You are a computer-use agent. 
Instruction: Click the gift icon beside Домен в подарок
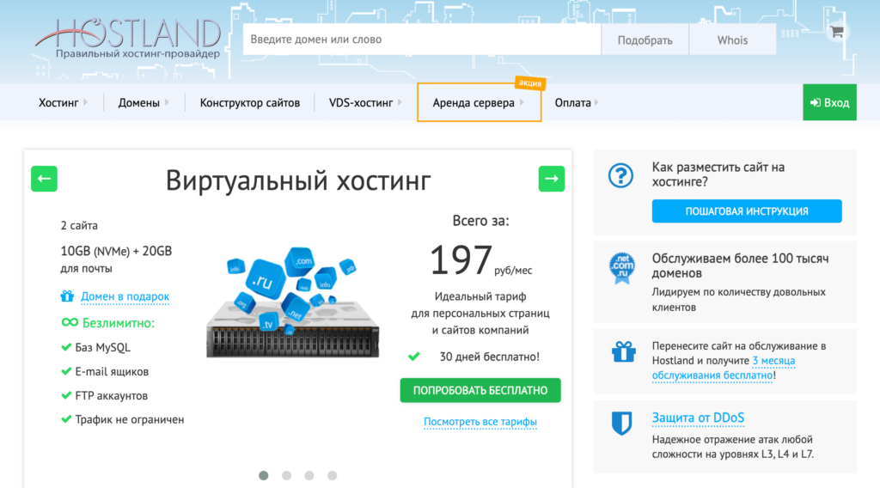67,296
